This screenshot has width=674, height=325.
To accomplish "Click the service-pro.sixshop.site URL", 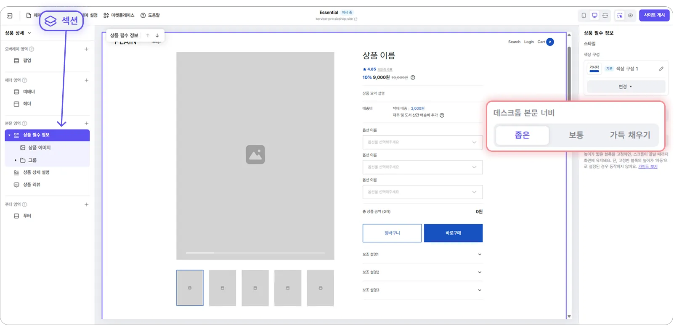I will pos(334,19).
